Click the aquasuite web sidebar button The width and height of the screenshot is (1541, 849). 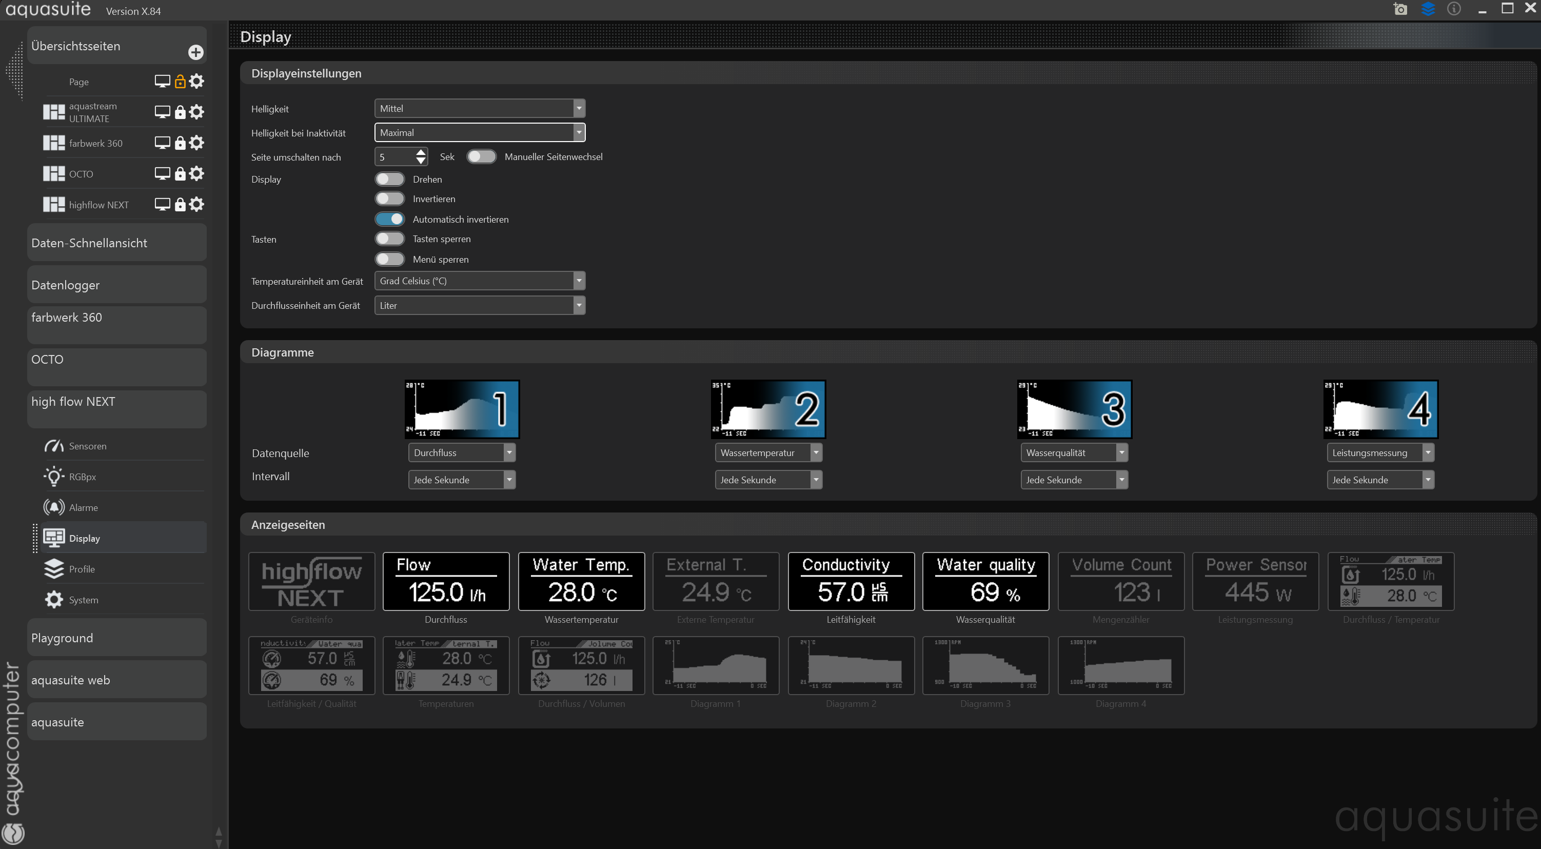(116, 680)
